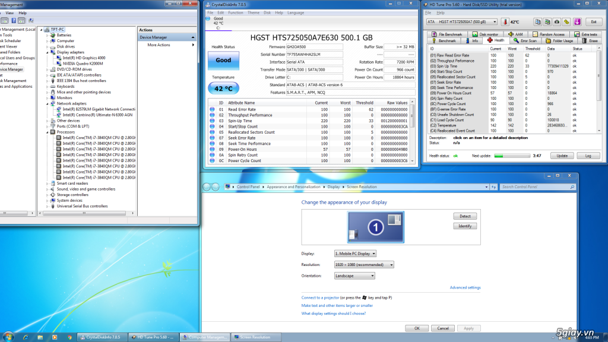608x342 pixels.
Task: Open Theme menu in CrystalDiskInfo
Action: 253,12
